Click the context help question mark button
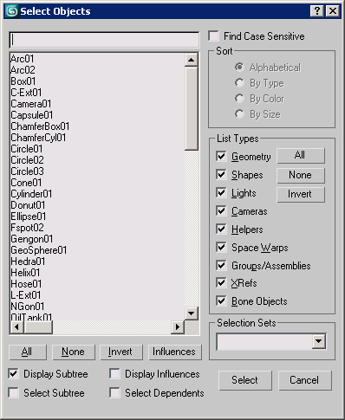 317,11
